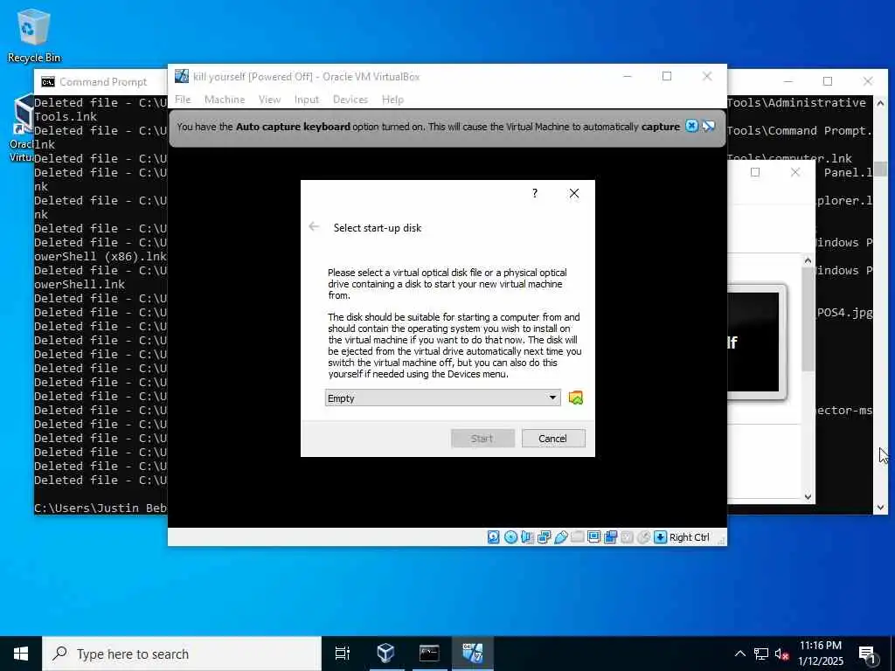Open the Input menu
The image size is (895, 671).
[307, 100]
